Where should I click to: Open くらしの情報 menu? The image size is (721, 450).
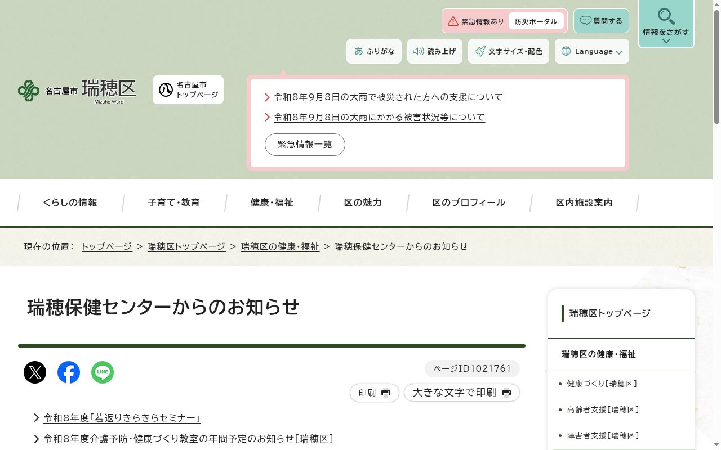(70, 202)
